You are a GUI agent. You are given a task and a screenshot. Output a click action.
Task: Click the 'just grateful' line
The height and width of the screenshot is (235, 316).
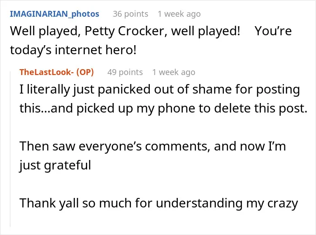[55, 165]
